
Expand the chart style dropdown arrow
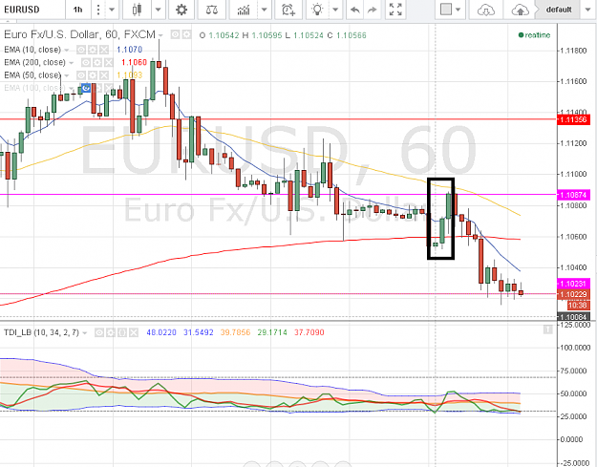pos(159,10)
